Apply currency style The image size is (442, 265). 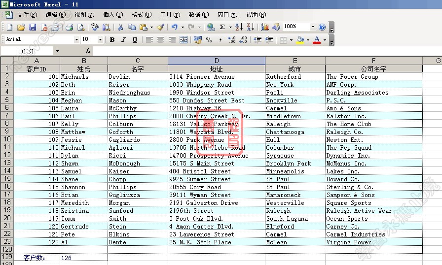tap(198, 40)
